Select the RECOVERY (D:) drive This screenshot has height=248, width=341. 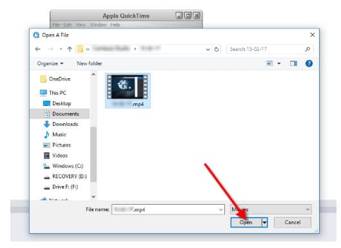[70, 176]
